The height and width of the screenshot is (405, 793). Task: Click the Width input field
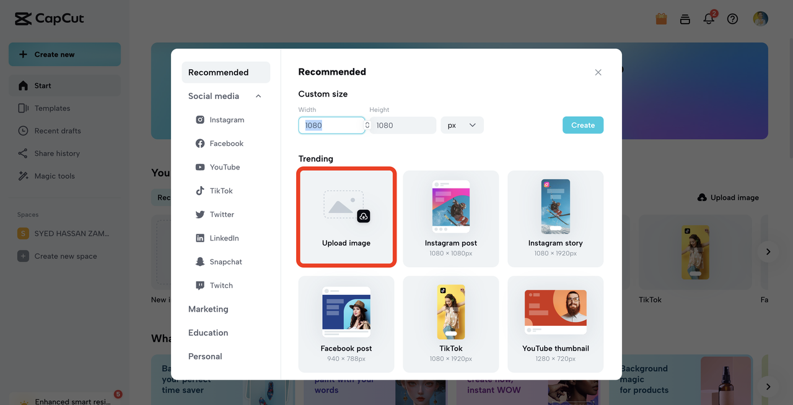(x=331, y=125)
